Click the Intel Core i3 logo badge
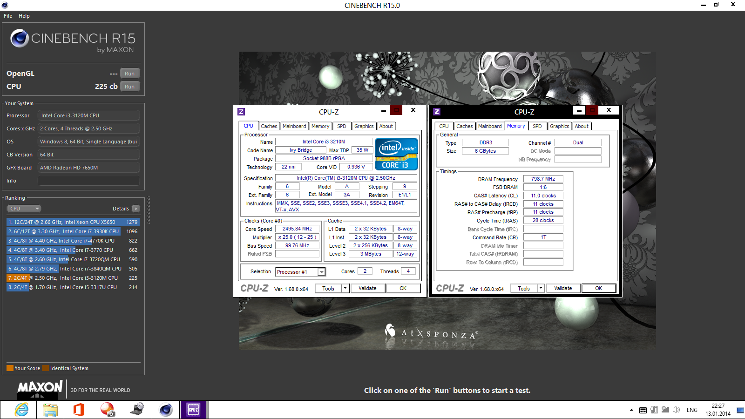The image size is (745, 419). click(396, 154)
